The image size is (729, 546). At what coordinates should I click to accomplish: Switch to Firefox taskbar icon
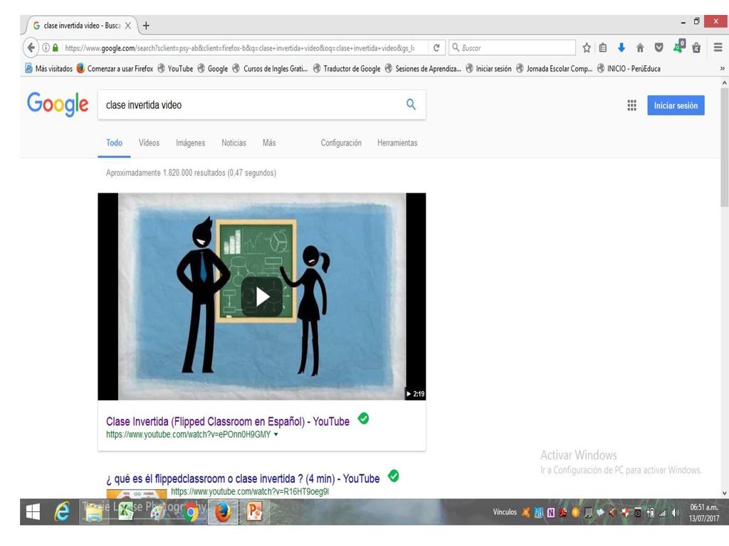point(223,512)
